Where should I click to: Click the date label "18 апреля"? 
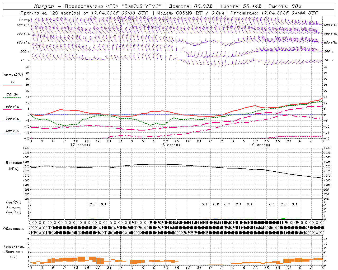click(x=170, y=145)
